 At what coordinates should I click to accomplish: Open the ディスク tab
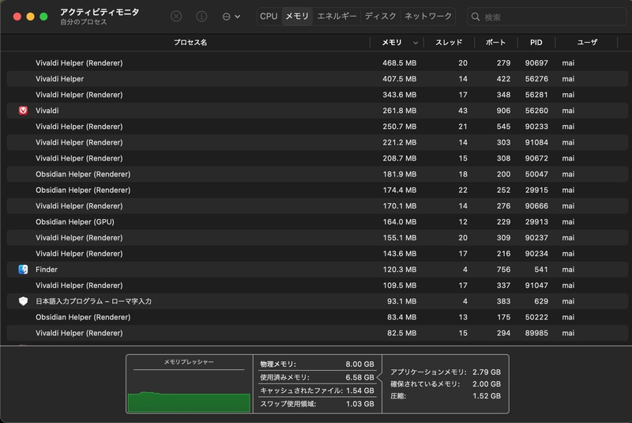[x=381, y=17]
